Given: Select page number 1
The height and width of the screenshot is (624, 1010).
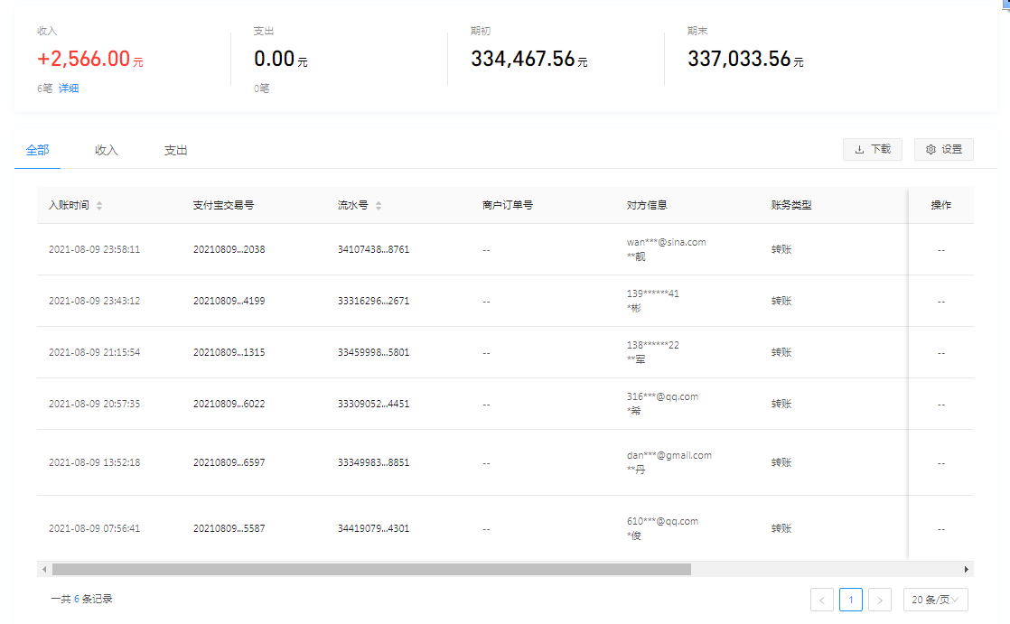Looking at the screenshot, I should pos(851,600).
